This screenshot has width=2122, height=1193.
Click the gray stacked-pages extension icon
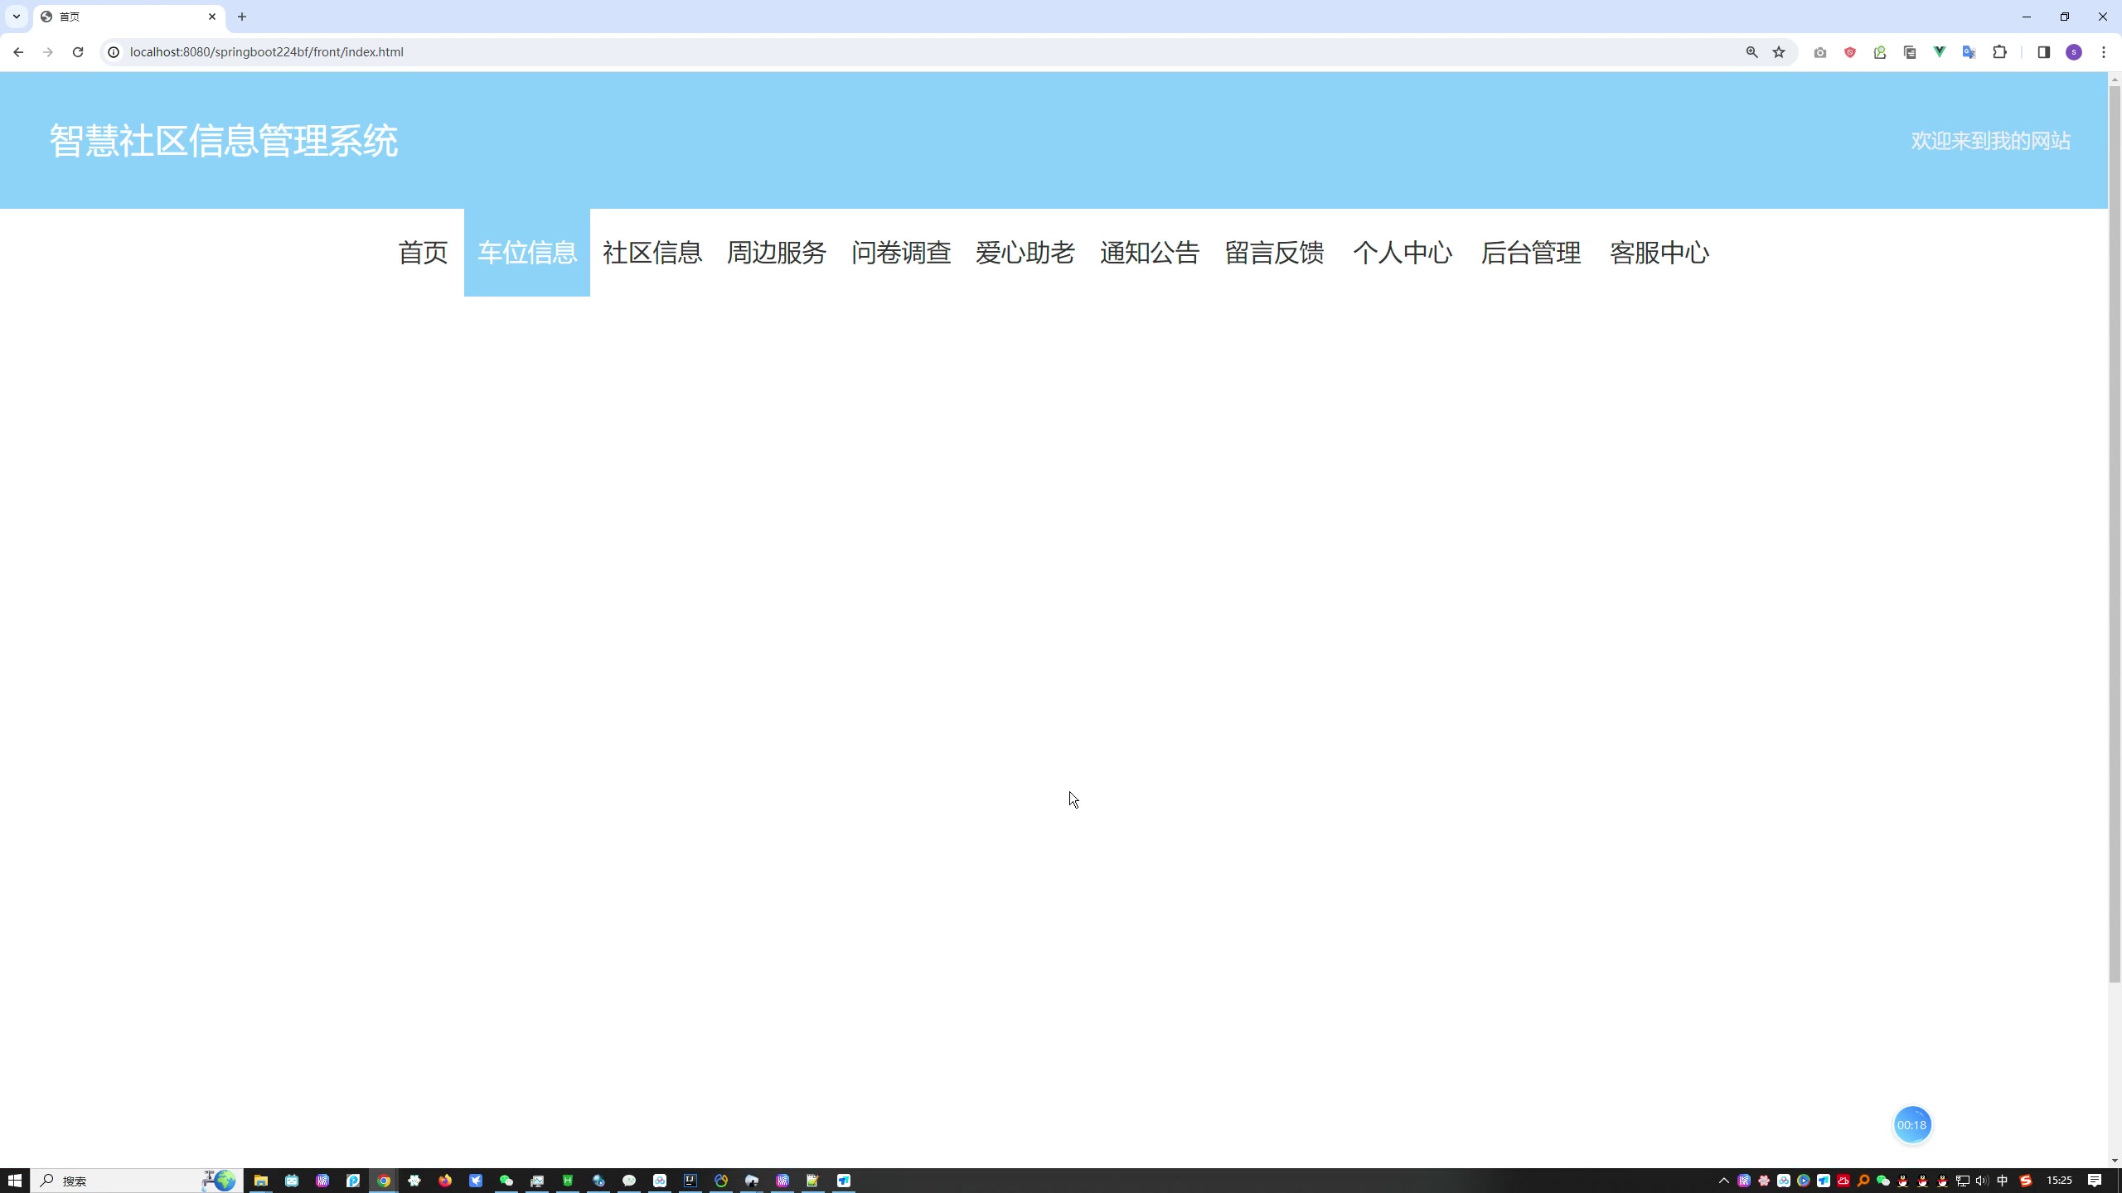[1910, 52]
